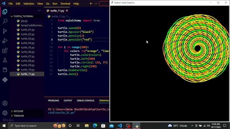
Task: Open the Edit menu
Action: pos(18,4)
